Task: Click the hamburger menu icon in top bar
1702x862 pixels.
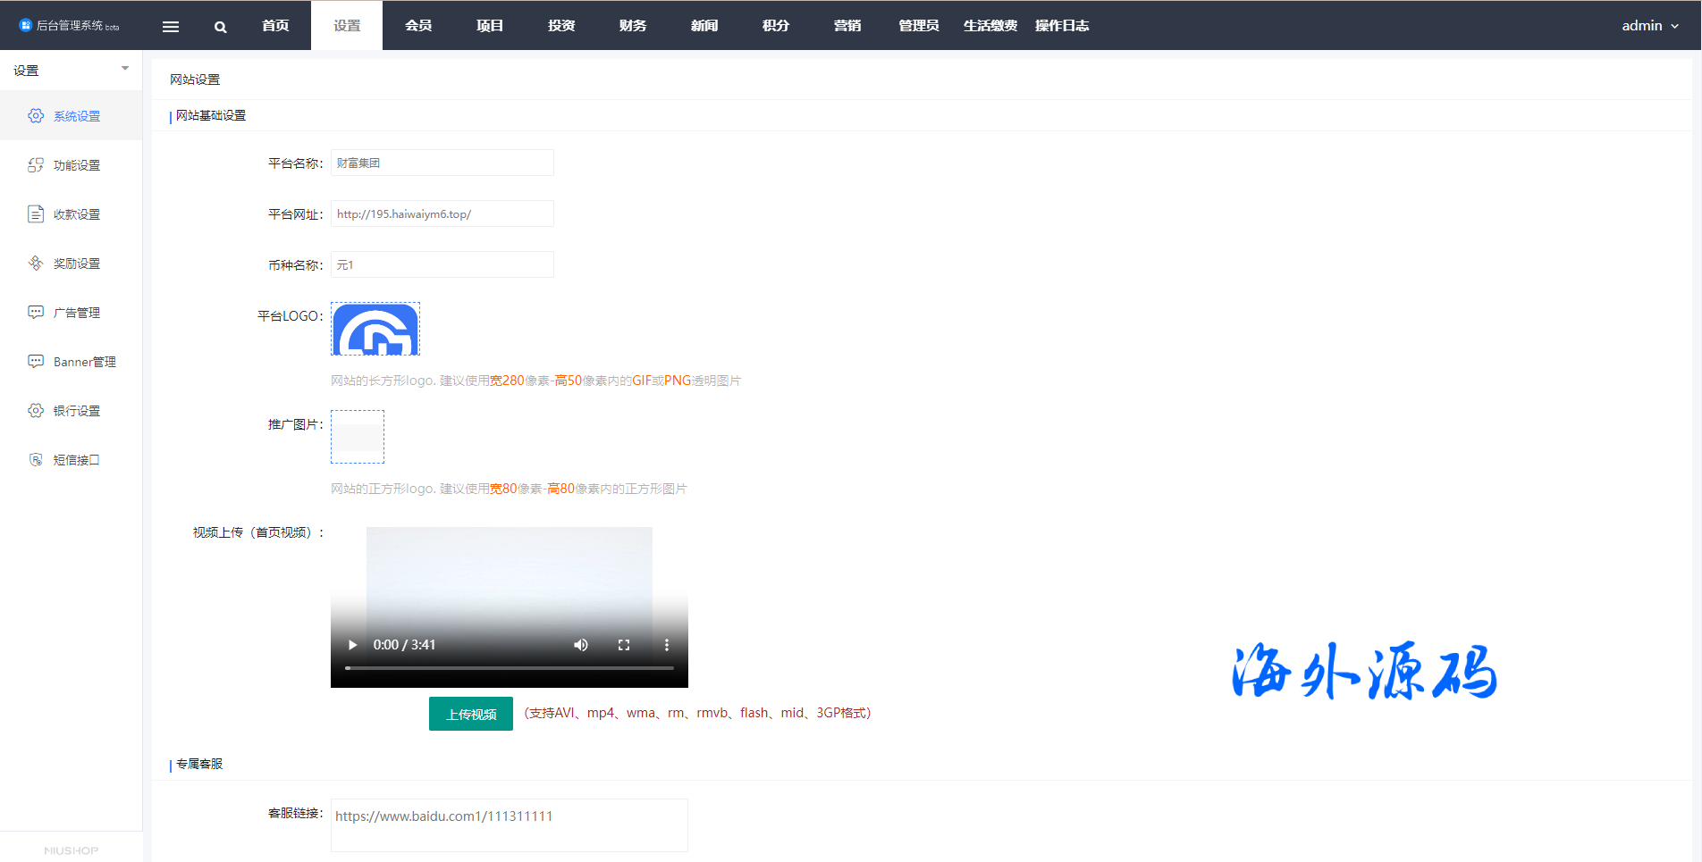Action: [171, 27]
